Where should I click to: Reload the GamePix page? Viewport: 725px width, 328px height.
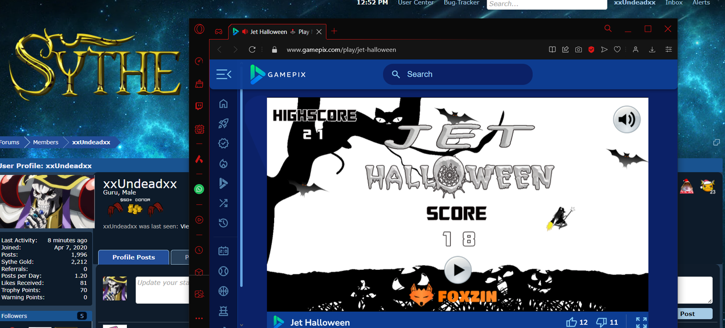(253, 50)
